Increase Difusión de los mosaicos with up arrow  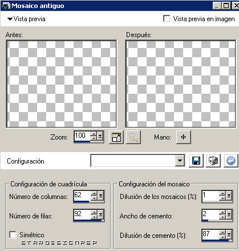click(222, 193)
